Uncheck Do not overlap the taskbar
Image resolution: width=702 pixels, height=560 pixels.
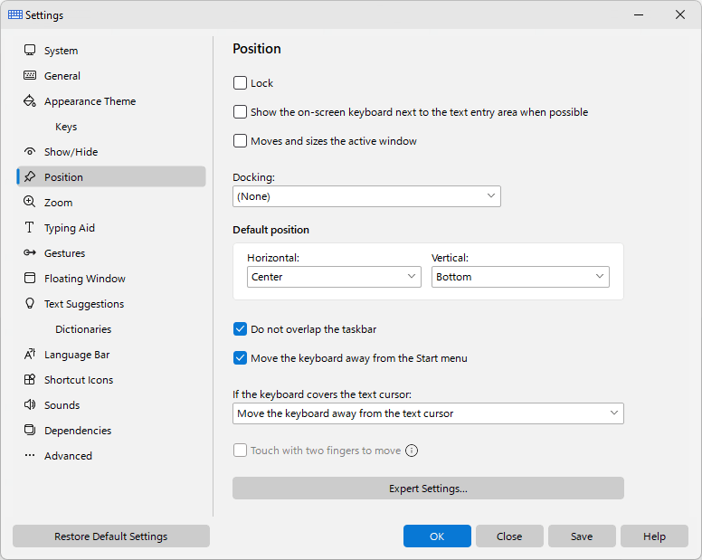[x=240, y=329]
